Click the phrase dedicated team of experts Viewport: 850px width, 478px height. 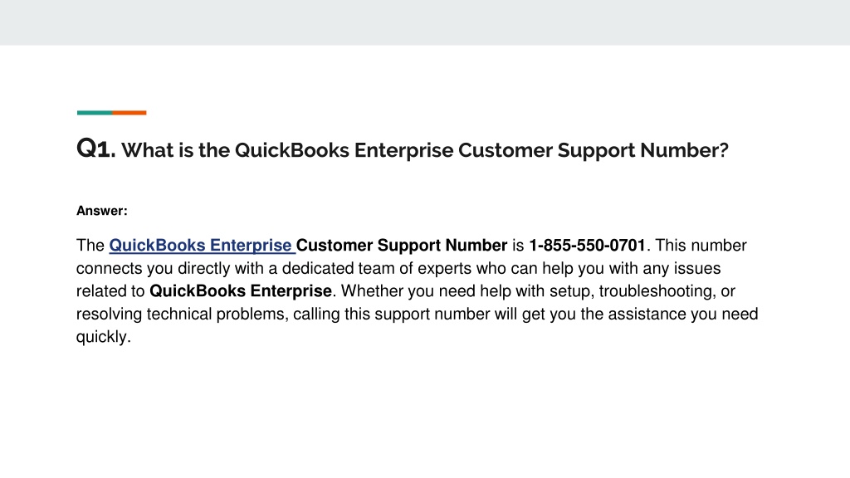coord(377,268)
